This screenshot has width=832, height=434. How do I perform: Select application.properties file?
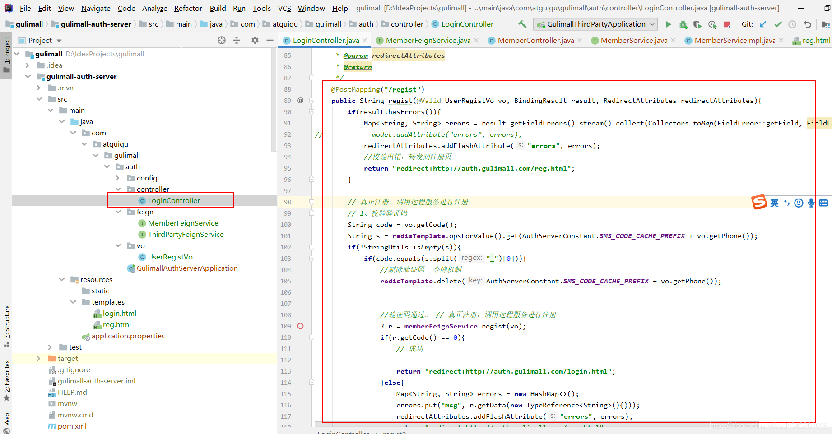[128, 336]
